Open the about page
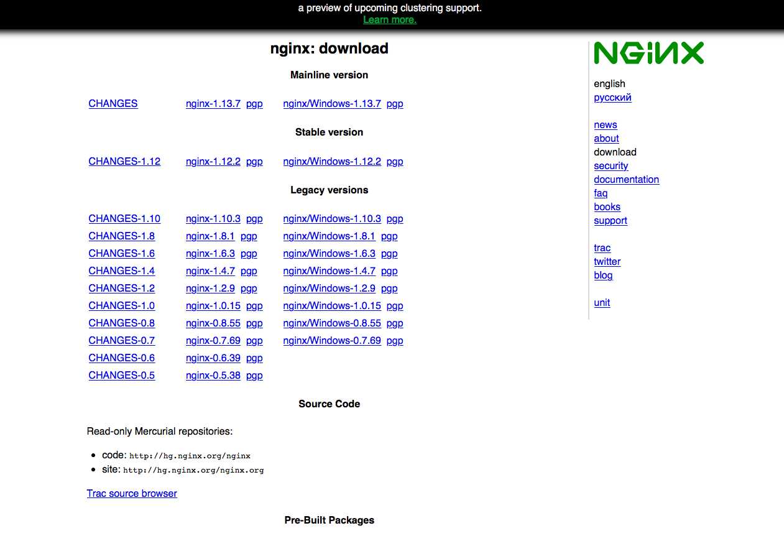Screen dimensions: 784x541 pos(606,139)
